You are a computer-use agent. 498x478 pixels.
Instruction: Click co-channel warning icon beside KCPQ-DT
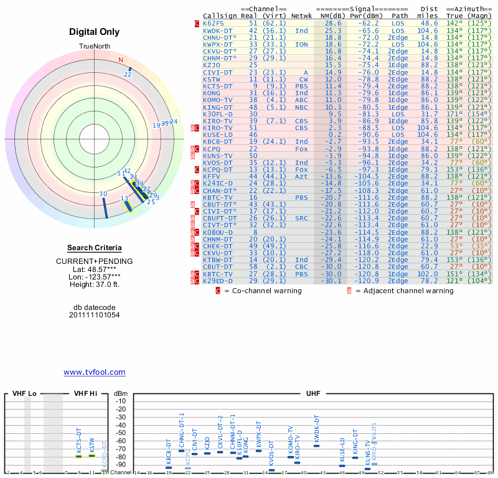click(x=197, y=169)
